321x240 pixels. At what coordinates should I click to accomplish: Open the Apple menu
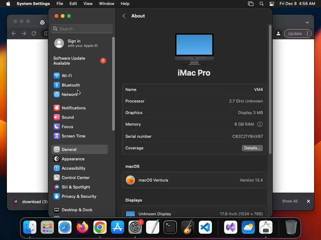pos(8,4)
